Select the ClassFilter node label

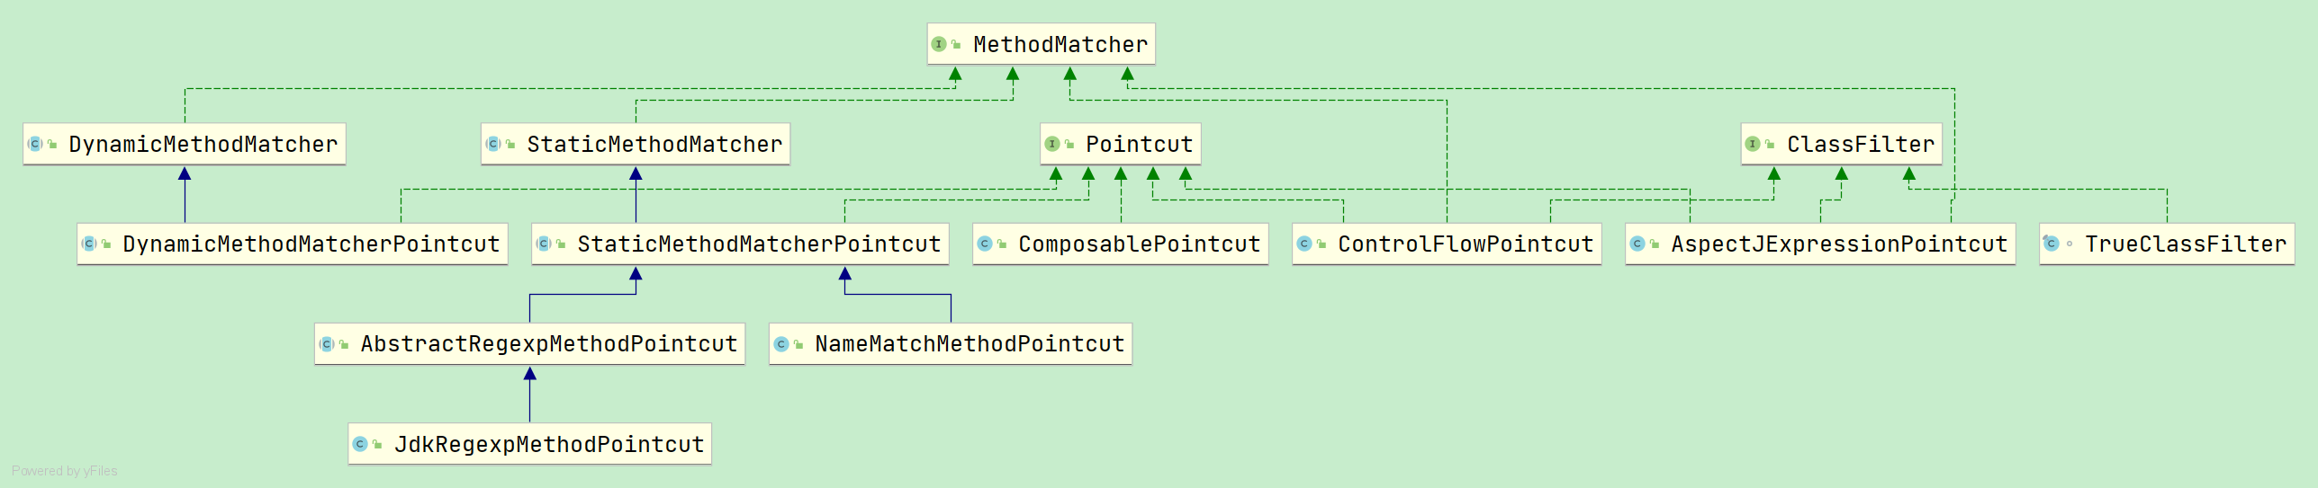[1860, 145]
